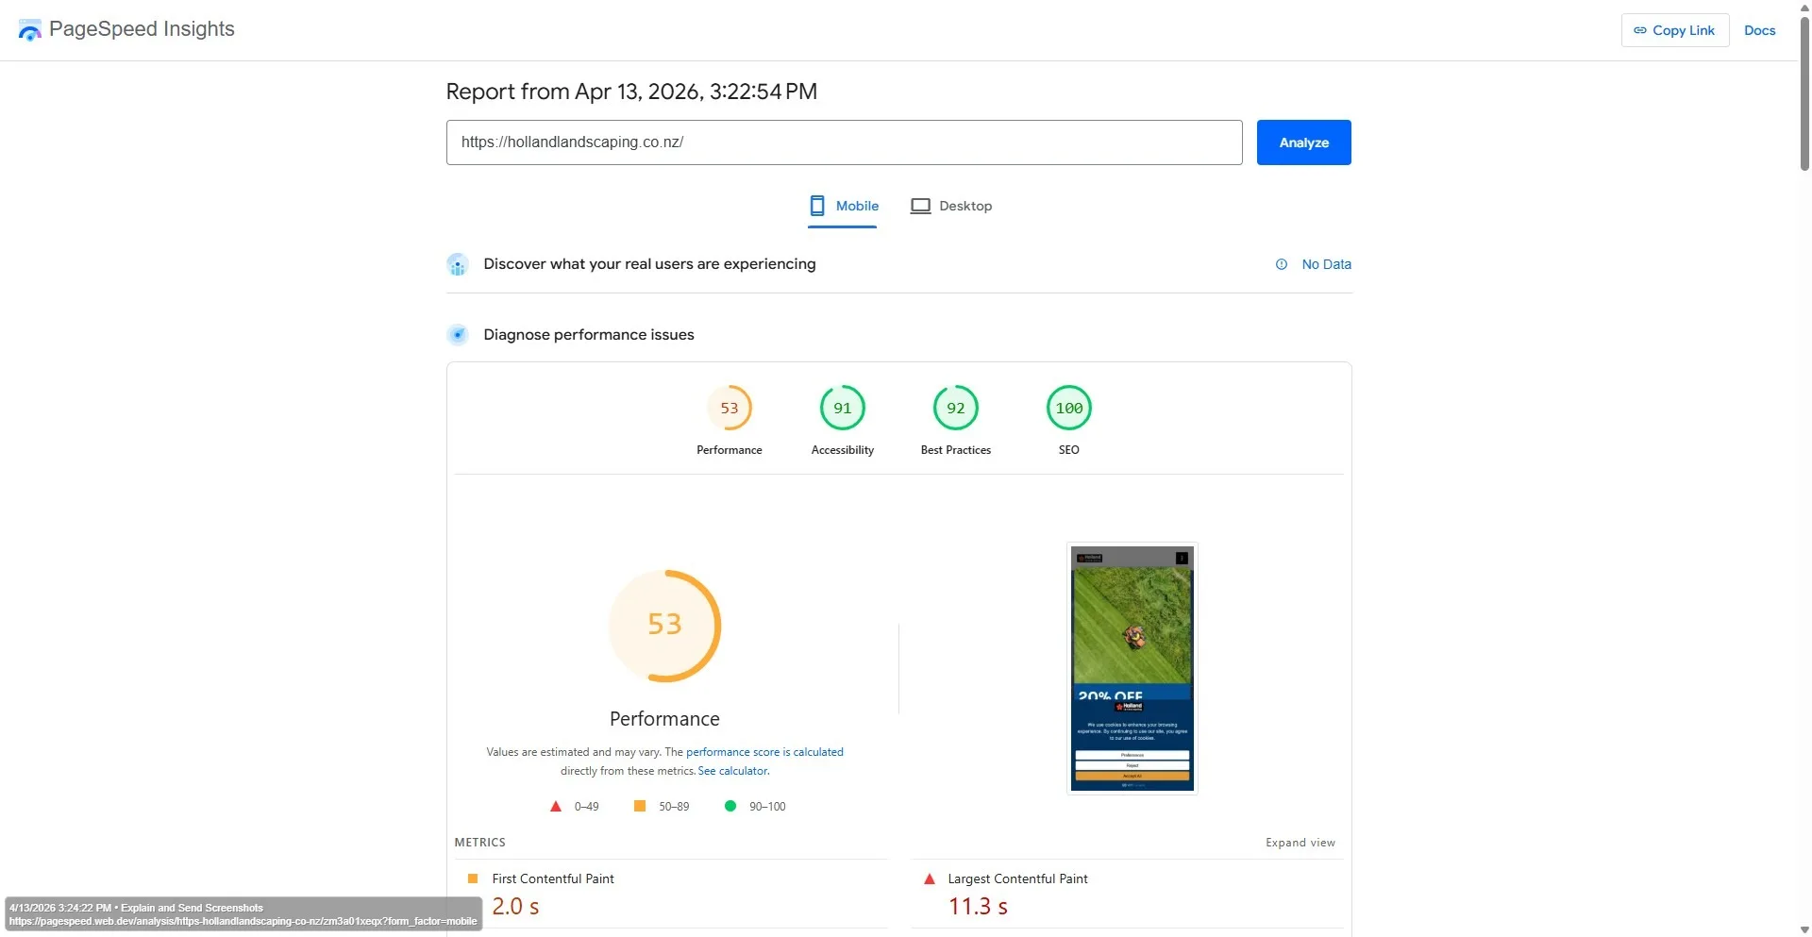Select the Performance score gauge 53
This screenshot has width=1812, height=937.
(730, 408)
